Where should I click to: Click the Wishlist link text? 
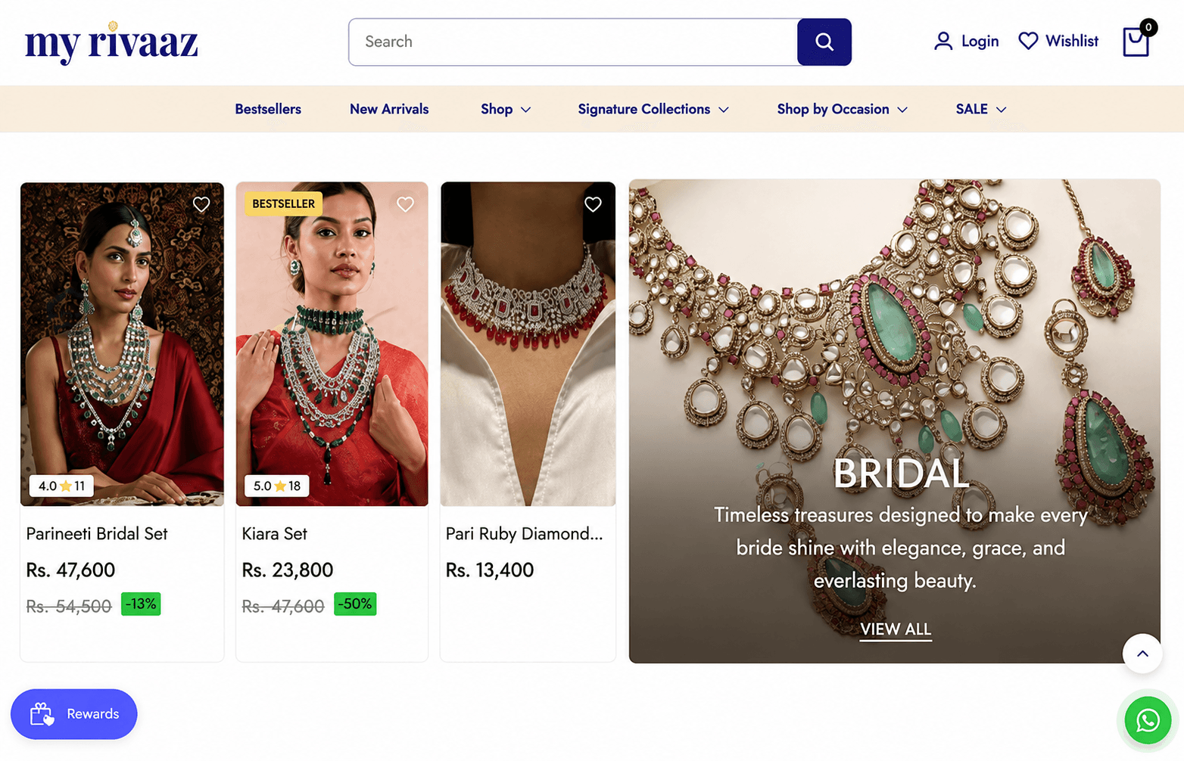1071,41
